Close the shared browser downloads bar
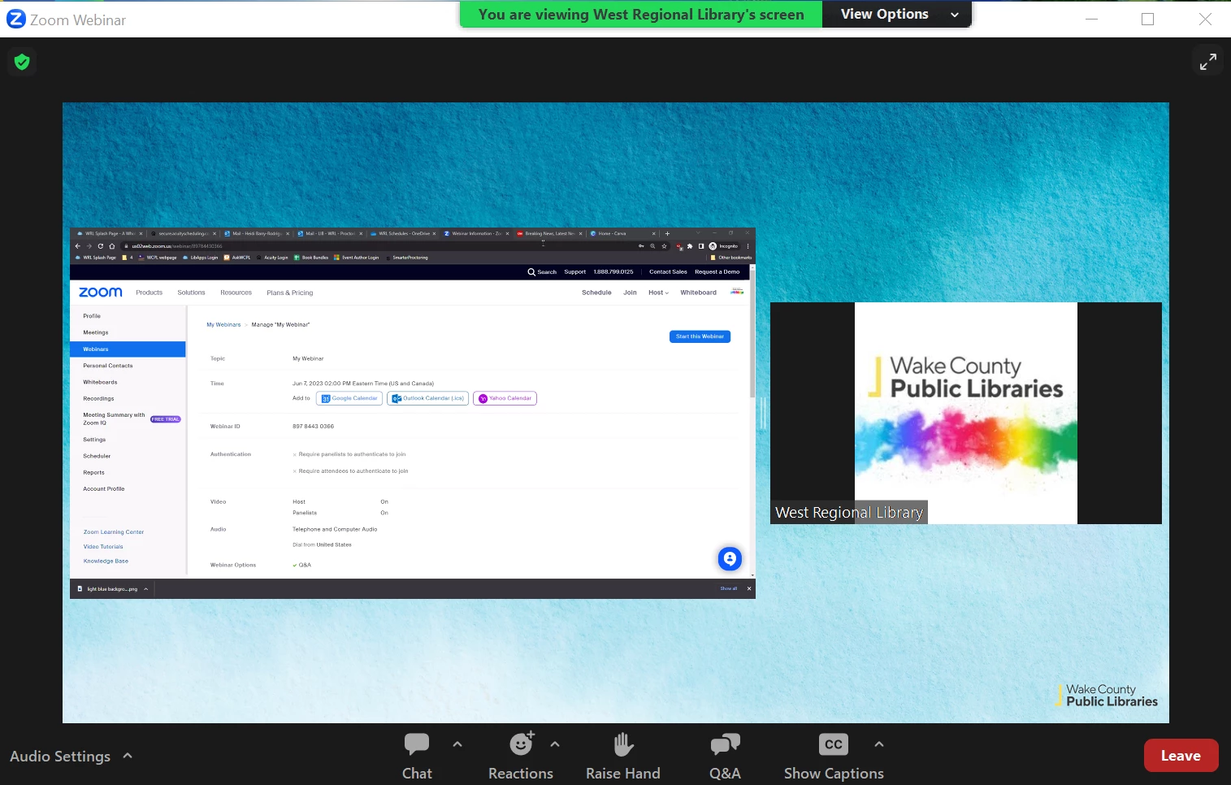1231x785 pixels. [749, 588]
